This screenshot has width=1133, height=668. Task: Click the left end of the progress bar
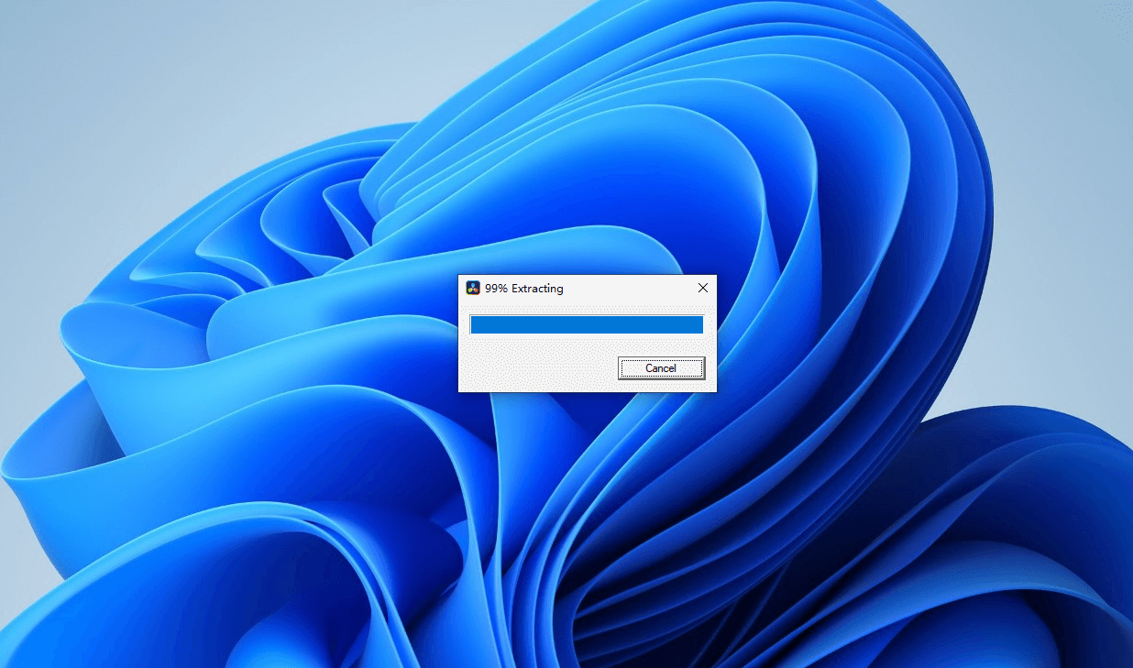(475, 325)
